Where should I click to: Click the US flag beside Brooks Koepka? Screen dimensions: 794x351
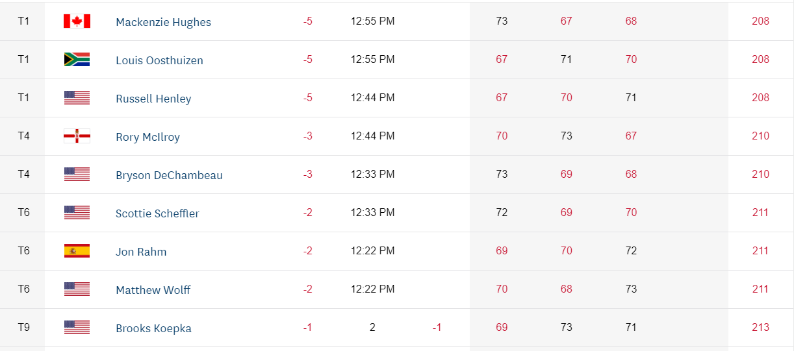(77, 328)
